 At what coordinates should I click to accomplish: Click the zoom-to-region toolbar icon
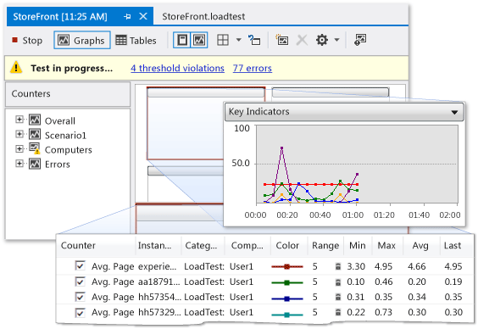[254, 40]
